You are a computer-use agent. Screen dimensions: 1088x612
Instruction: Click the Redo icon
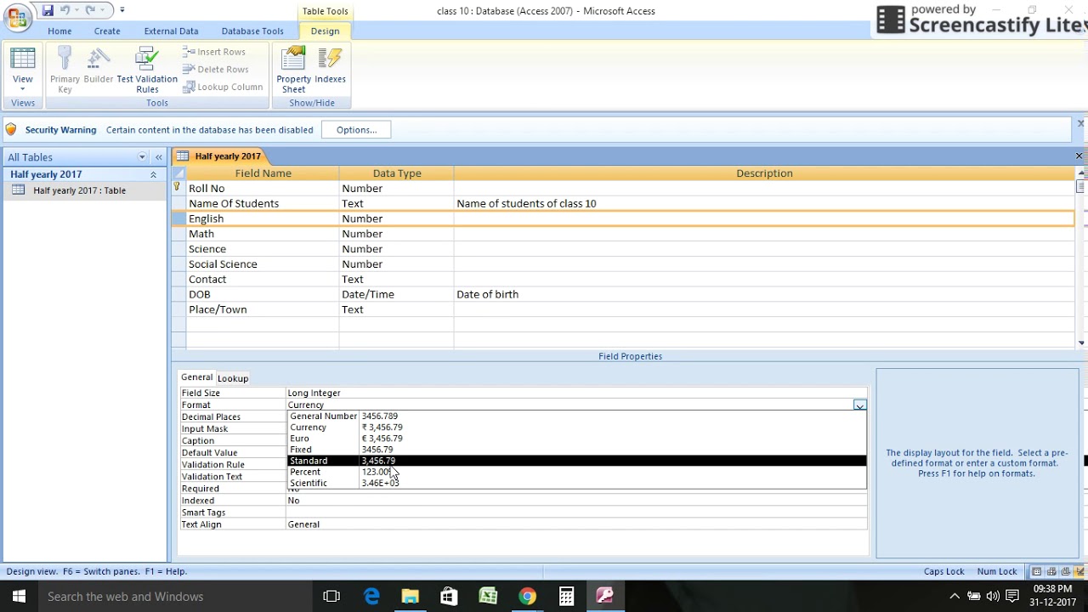click(89, 10)
